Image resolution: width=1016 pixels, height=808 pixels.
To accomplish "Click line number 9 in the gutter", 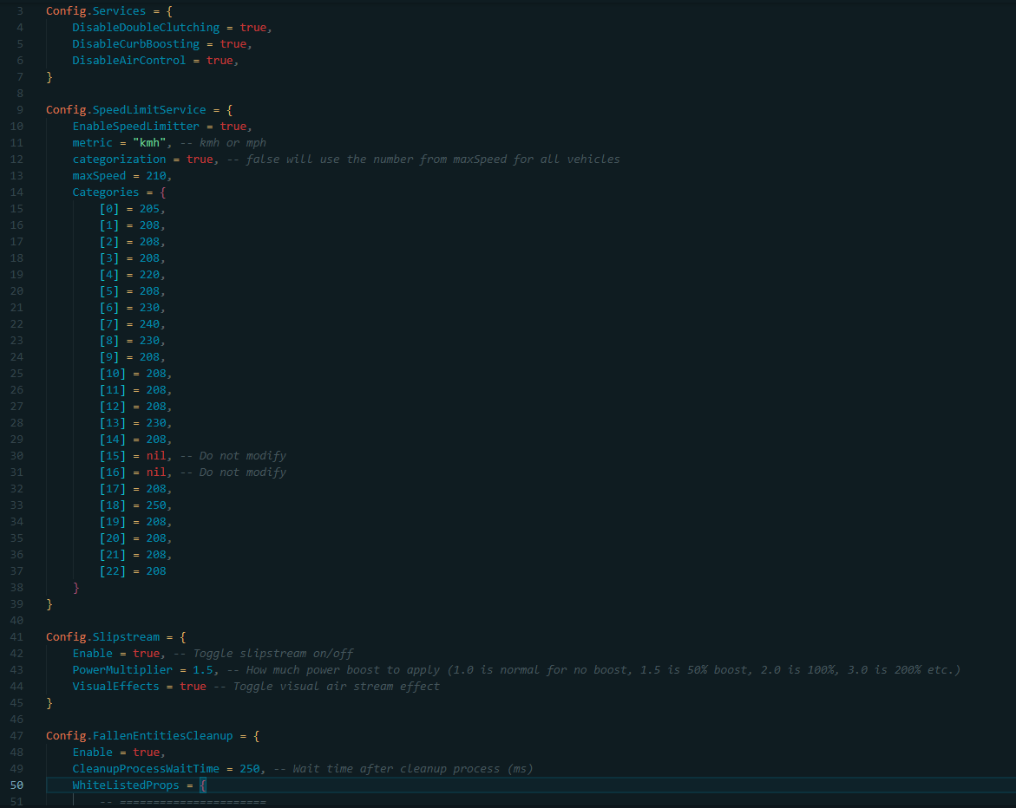I will coord(19,110).
